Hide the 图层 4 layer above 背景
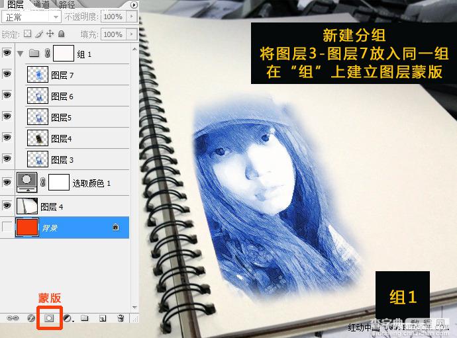The image size is (457, 338). point(7,206)
